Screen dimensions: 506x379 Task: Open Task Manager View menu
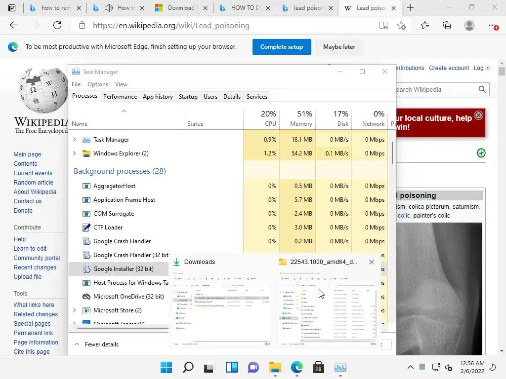point(121,84)
